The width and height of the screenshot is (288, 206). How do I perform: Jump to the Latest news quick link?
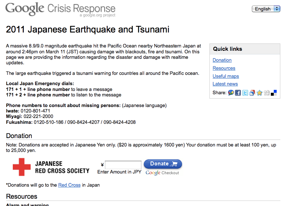(225, 84)
